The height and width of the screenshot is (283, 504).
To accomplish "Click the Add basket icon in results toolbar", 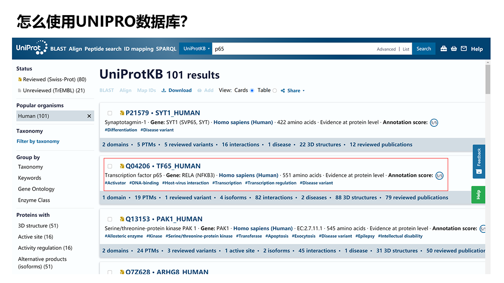I will (199, 90).
